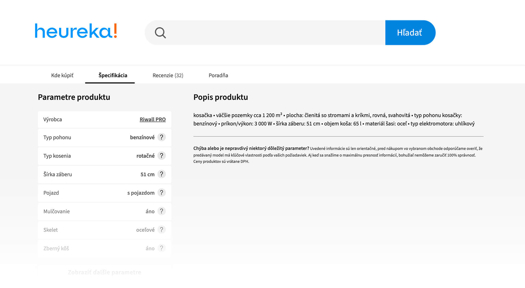Click the Parametre produktu heading
The height and width of the screenshot is (288, 525).
74,97
